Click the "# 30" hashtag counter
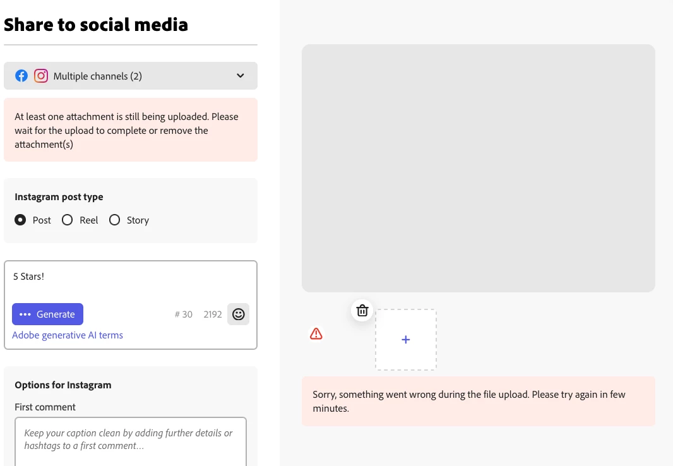673x466 pixels. 183,314
